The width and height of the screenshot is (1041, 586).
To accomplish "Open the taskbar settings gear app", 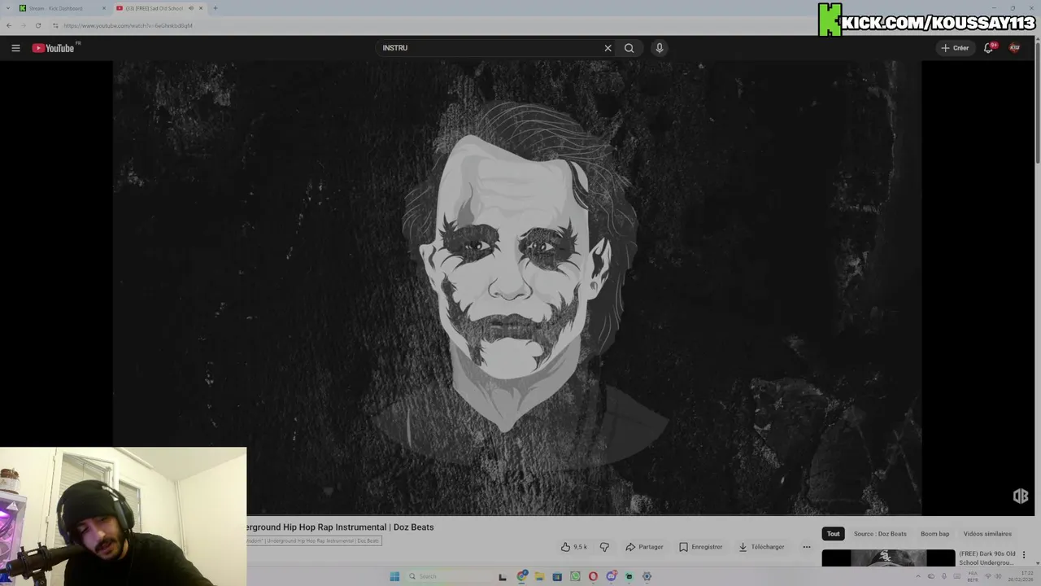I will tap(647, 576).
